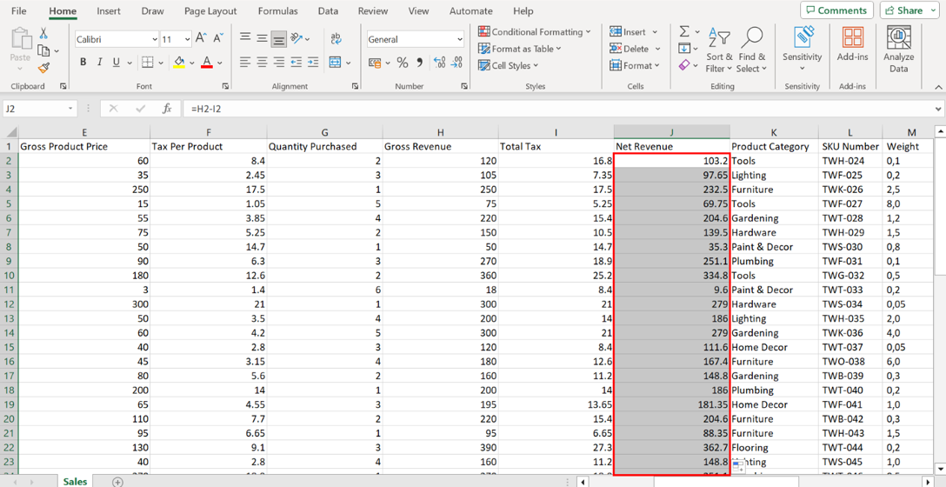Toggle Italic formatting
946x487 pixels.
(x=100, y=63)
